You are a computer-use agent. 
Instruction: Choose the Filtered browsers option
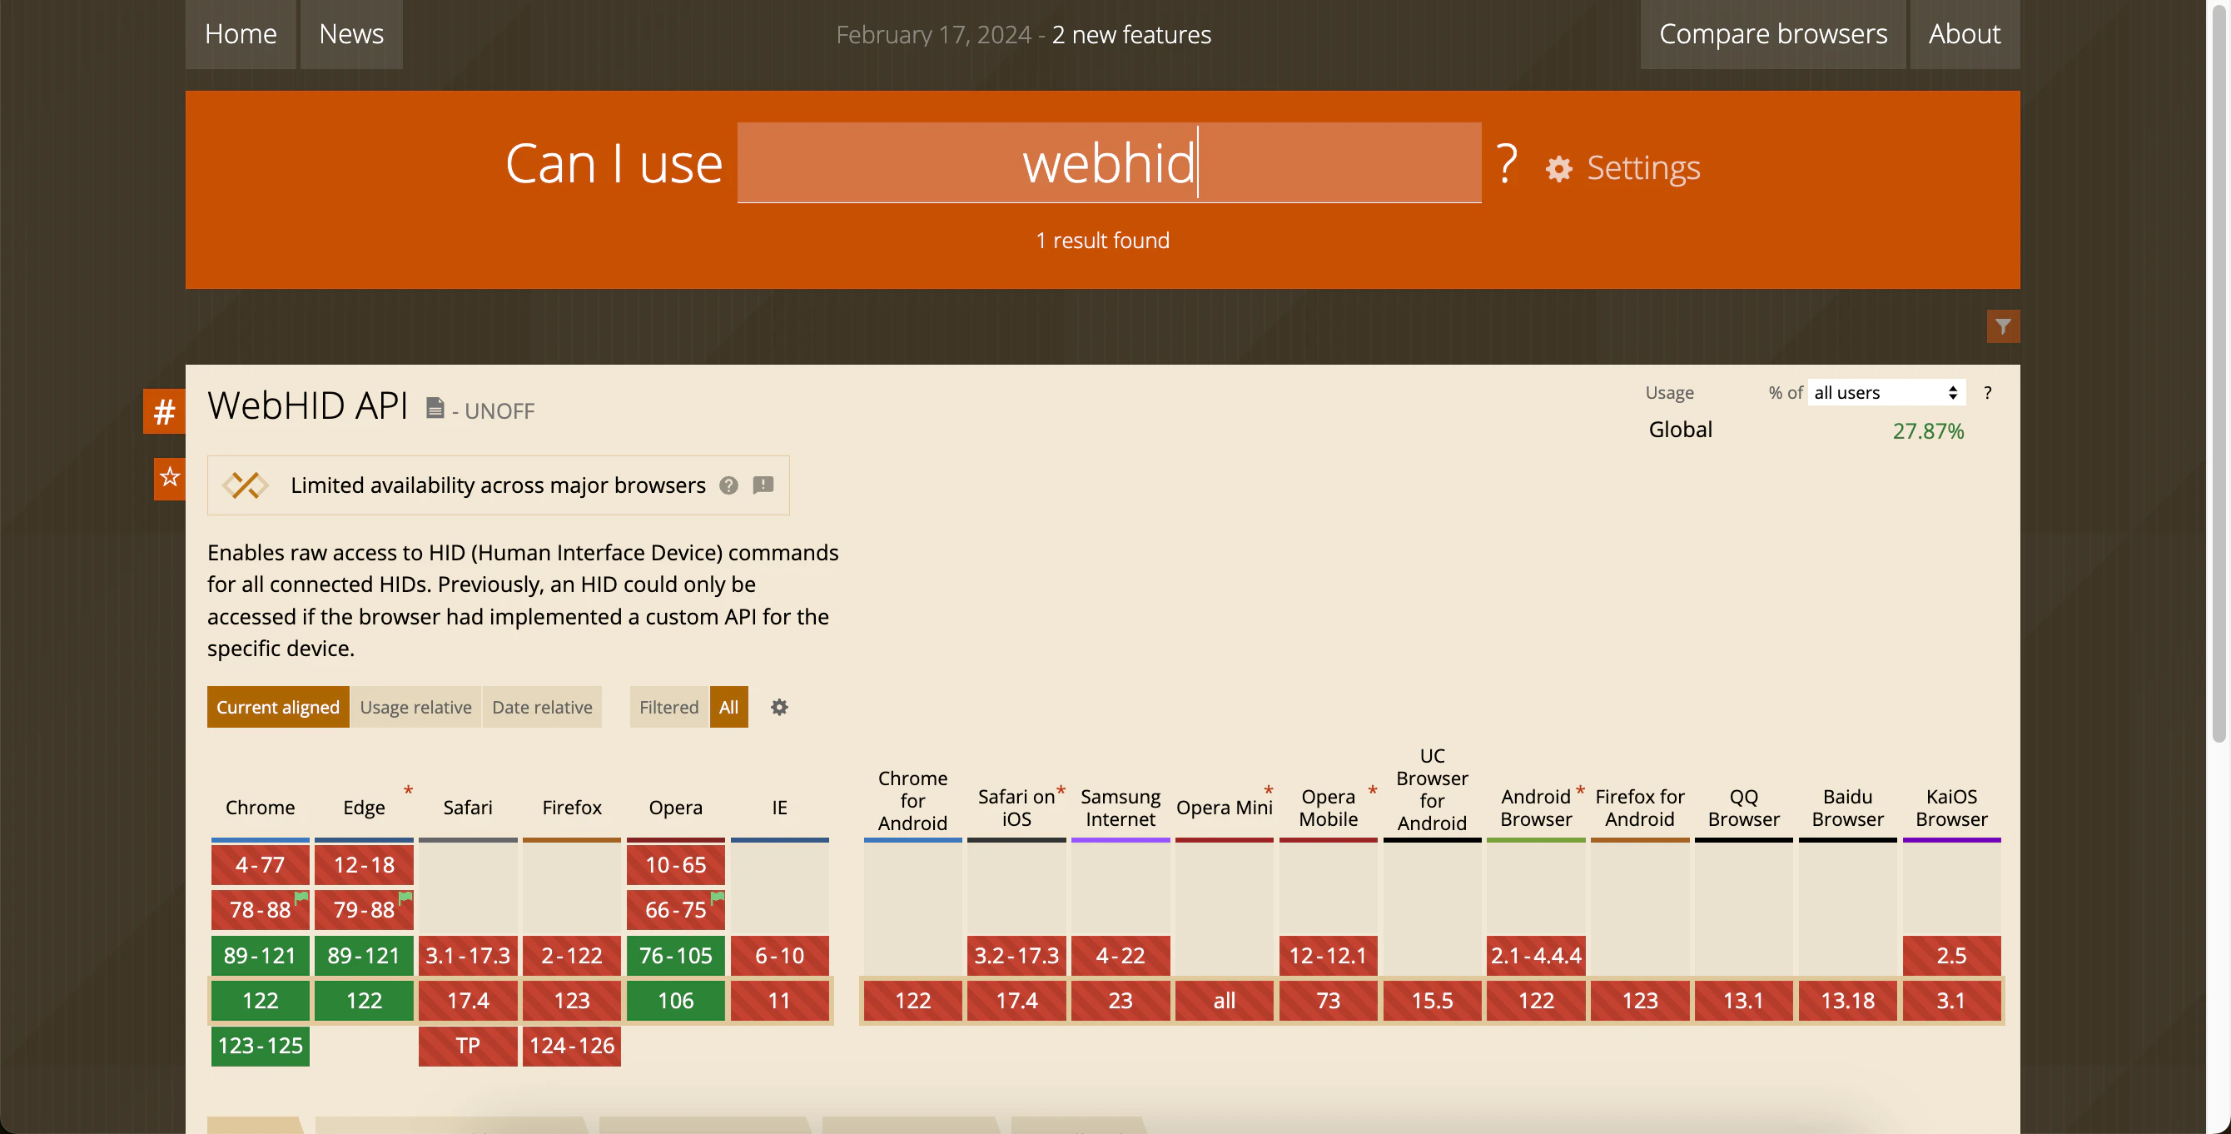(x=668, y=707)
